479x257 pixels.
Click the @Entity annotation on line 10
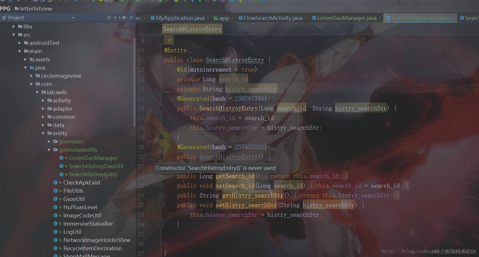coord(175,50)
